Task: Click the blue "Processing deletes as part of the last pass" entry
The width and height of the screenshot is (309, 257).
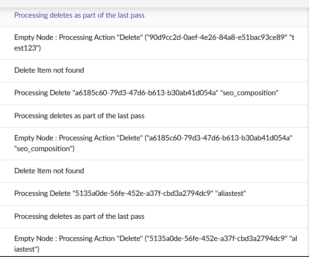Action: (x=79, y=15)
